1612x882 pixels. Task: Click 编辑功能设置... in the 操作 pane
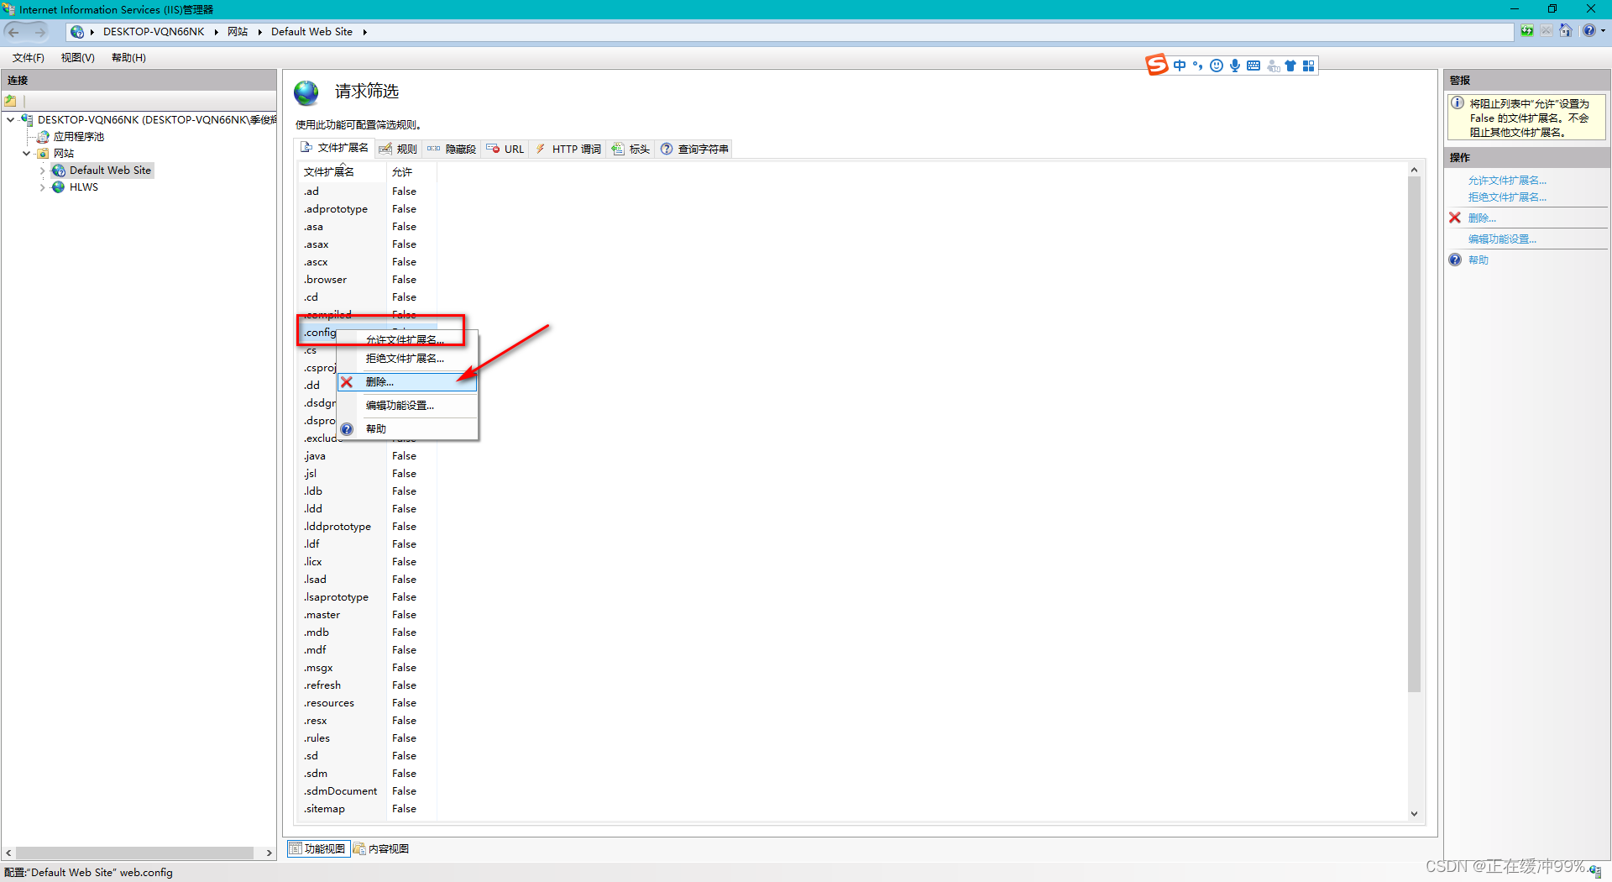[x=1502, y=239]
